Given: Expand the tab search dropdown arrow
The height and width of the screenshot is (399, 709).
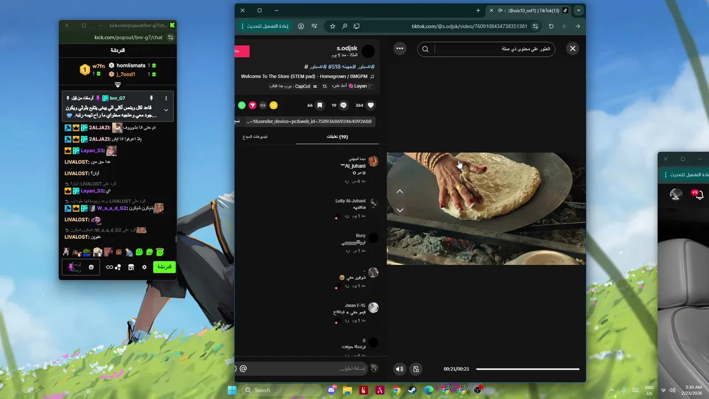Looking at the screenshot, I should (578, 10).
